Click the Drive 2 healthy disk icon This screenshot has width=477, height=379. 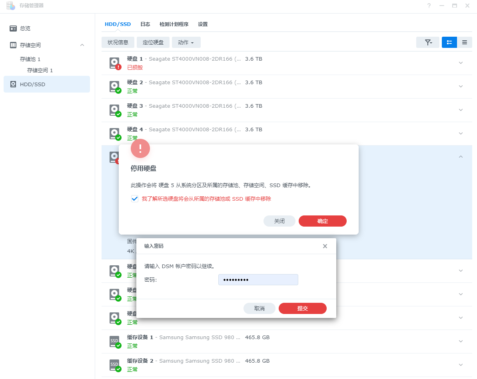pyautogui.click(x=115, y=87)
